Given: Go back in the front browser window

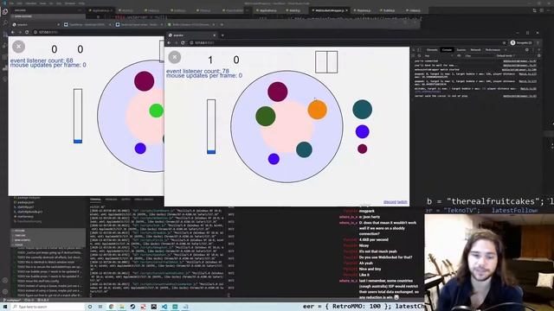Looking at the screenshot, I should [170, 42].
